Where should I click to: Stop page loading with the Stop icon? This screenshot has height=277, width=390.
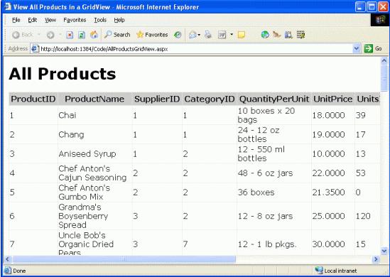[x=70, y=35]
